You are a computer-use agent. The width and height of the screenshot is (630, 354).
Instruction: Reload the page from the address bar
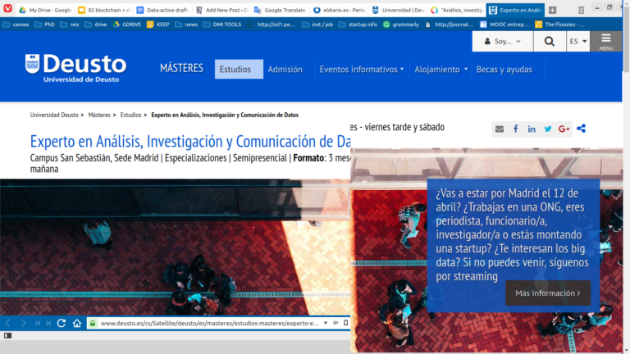click(x=61, y=324)
